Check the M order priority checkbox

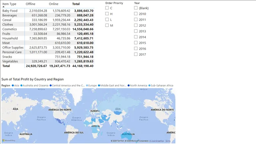tap(107, 25)
